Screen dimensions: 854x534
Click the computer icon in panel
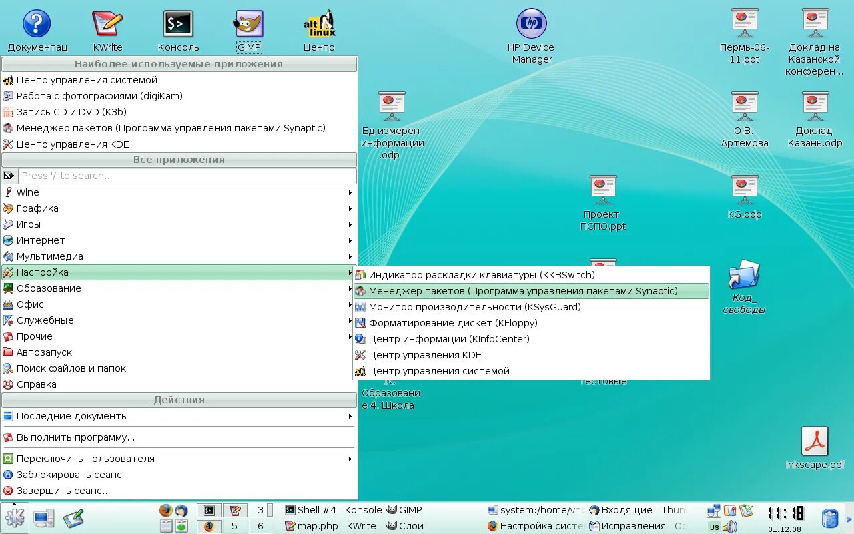(x=44, y=518)
